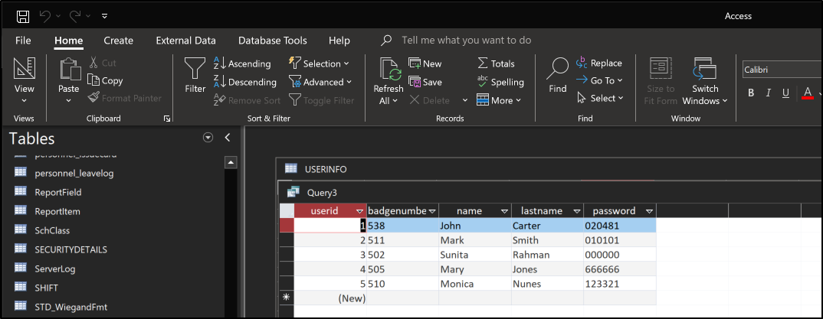Open the userid column filter dropdown
The image size is (823, 319).
(359, 211)
